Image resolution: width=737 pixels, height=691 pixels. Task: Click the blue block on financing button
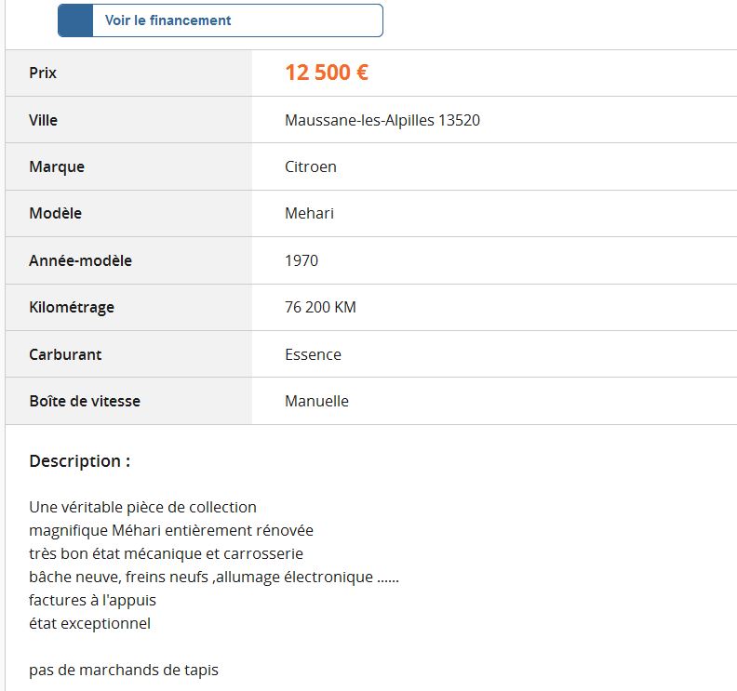point(75,20)
